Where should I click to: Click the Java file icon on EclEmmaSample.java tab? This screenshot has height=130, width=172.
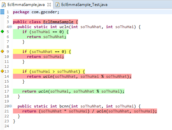(4, 5)
